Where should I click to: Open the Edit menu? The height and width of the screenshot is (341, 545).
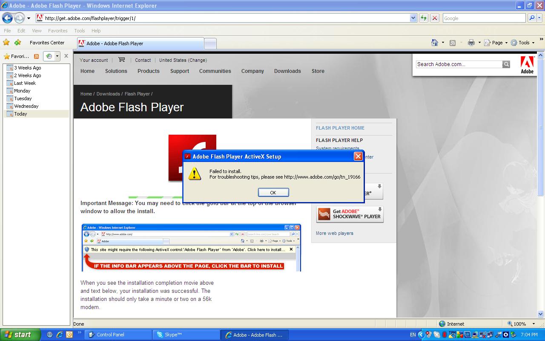(21, 31)
